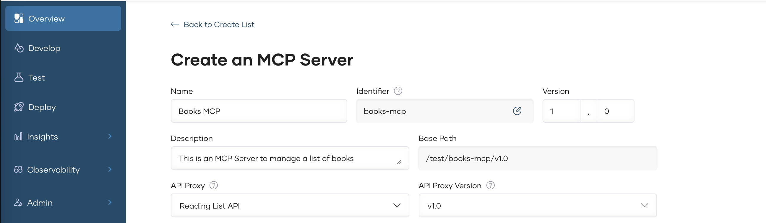Open the API Proxy dropdown showing Reading List API
This screenshot has height=223, width=766.
(x=290, y=206)
